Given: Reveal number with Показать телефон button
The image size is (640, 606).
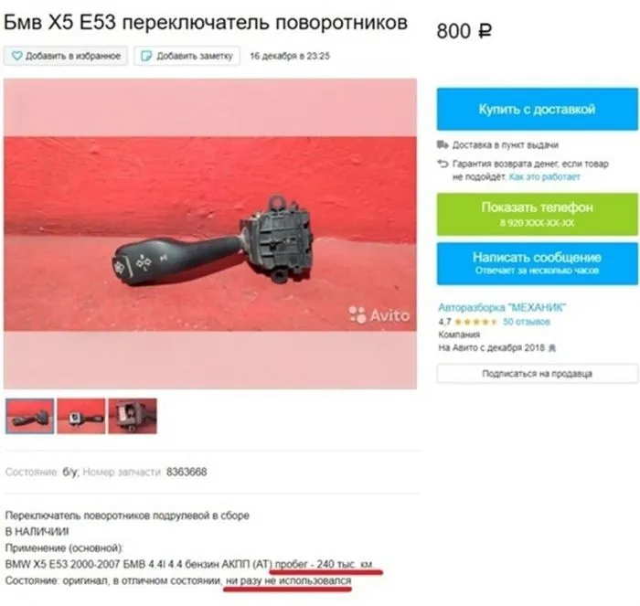Looking at the screenshot, I should pyautogui.click(x=538, y=214).
